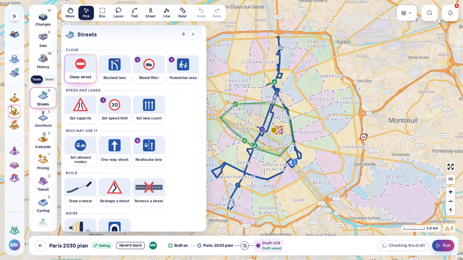Viewport: 463px width, 260px height.
Task: Open the MK collaborator avatar
Action: coord(153,246)
